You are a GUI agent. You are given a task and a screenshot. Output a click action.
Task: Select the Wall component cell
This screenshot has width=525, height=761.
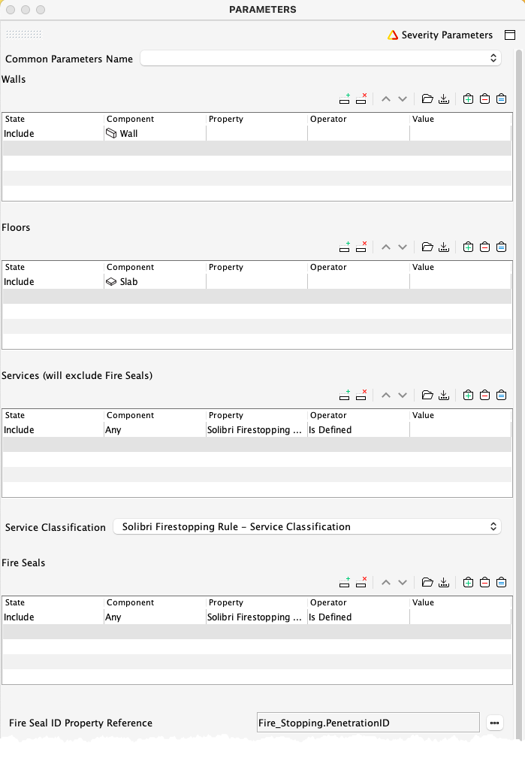tap(155, 133)
